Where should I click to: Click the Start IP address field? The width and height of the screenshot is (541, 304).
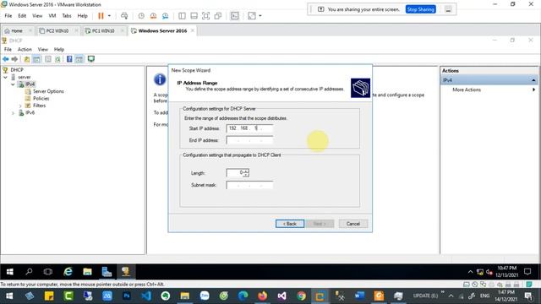point(249,128)
